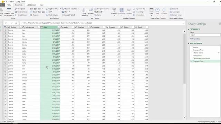Collapse the APPLIED STEPS section
The height and width of the screenshot is (124, 221).
point(189,44)
